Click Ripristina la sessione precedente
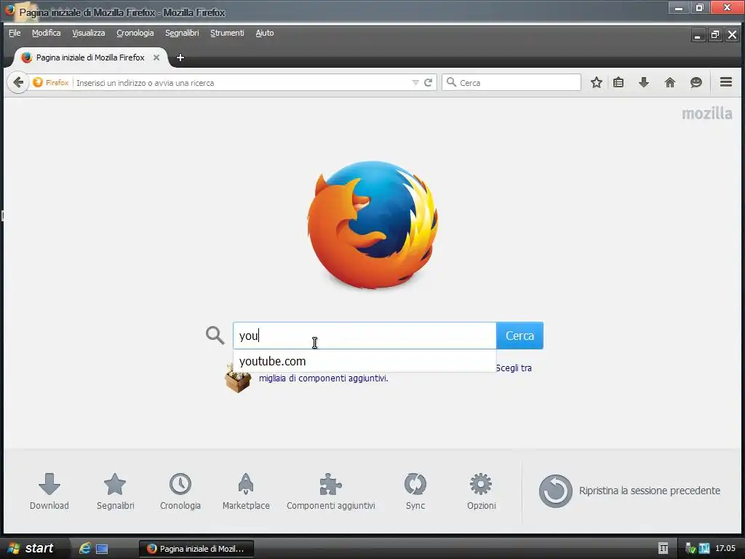The image size is (745, 559). [x=629, y=491]
